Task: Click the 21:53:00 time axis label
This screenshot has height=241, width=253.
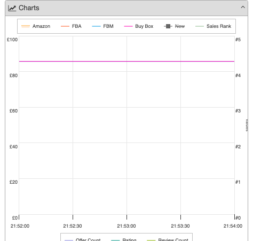Action: pyautogui.click(x=127, y=226)
